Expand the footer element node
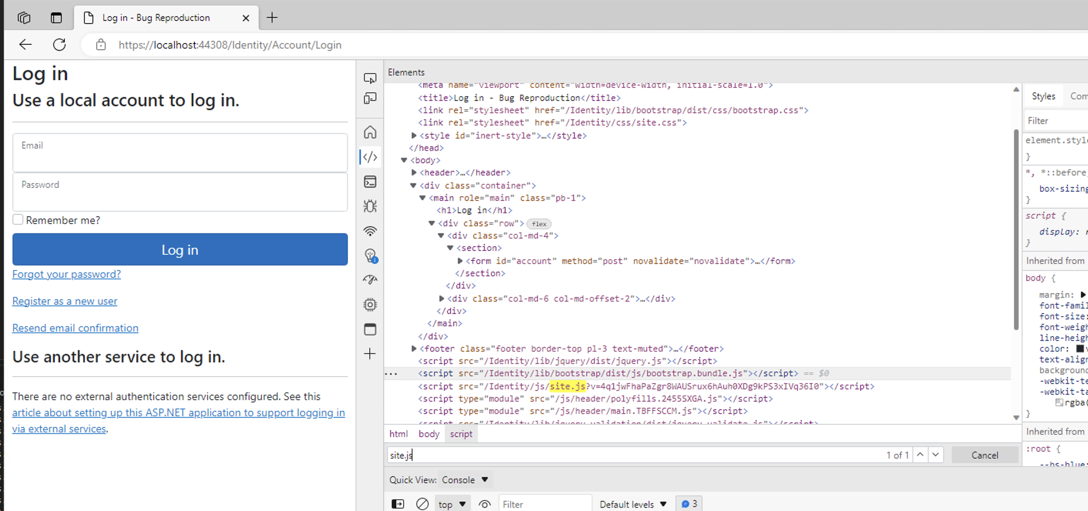The width and height of the screenshot is (1088, 511). pyautogui.click(x=414, y=348)
